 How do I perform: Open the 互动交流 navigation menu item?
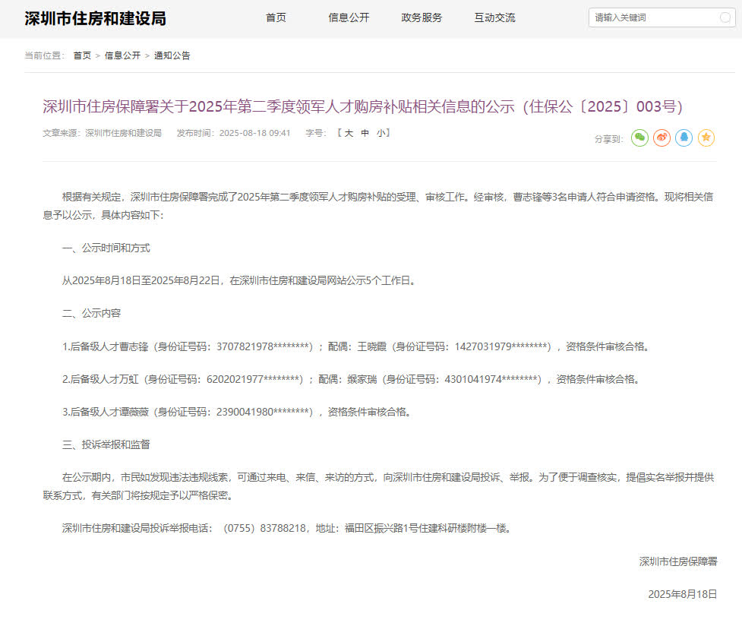point(495,17)
